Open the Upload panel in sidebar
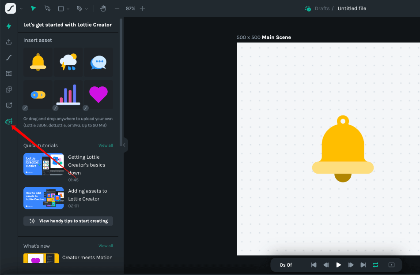Viewport: 420px width, 275px height. pos(8,42)
